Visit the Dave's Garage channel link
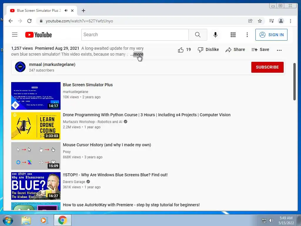The width and height of the screenshot is (301, 226). [x=74, y=182]
